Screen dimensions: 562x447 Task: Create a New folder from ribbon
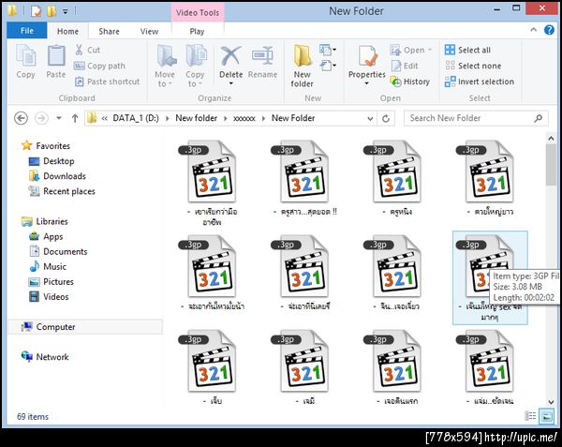pos(303,66)
